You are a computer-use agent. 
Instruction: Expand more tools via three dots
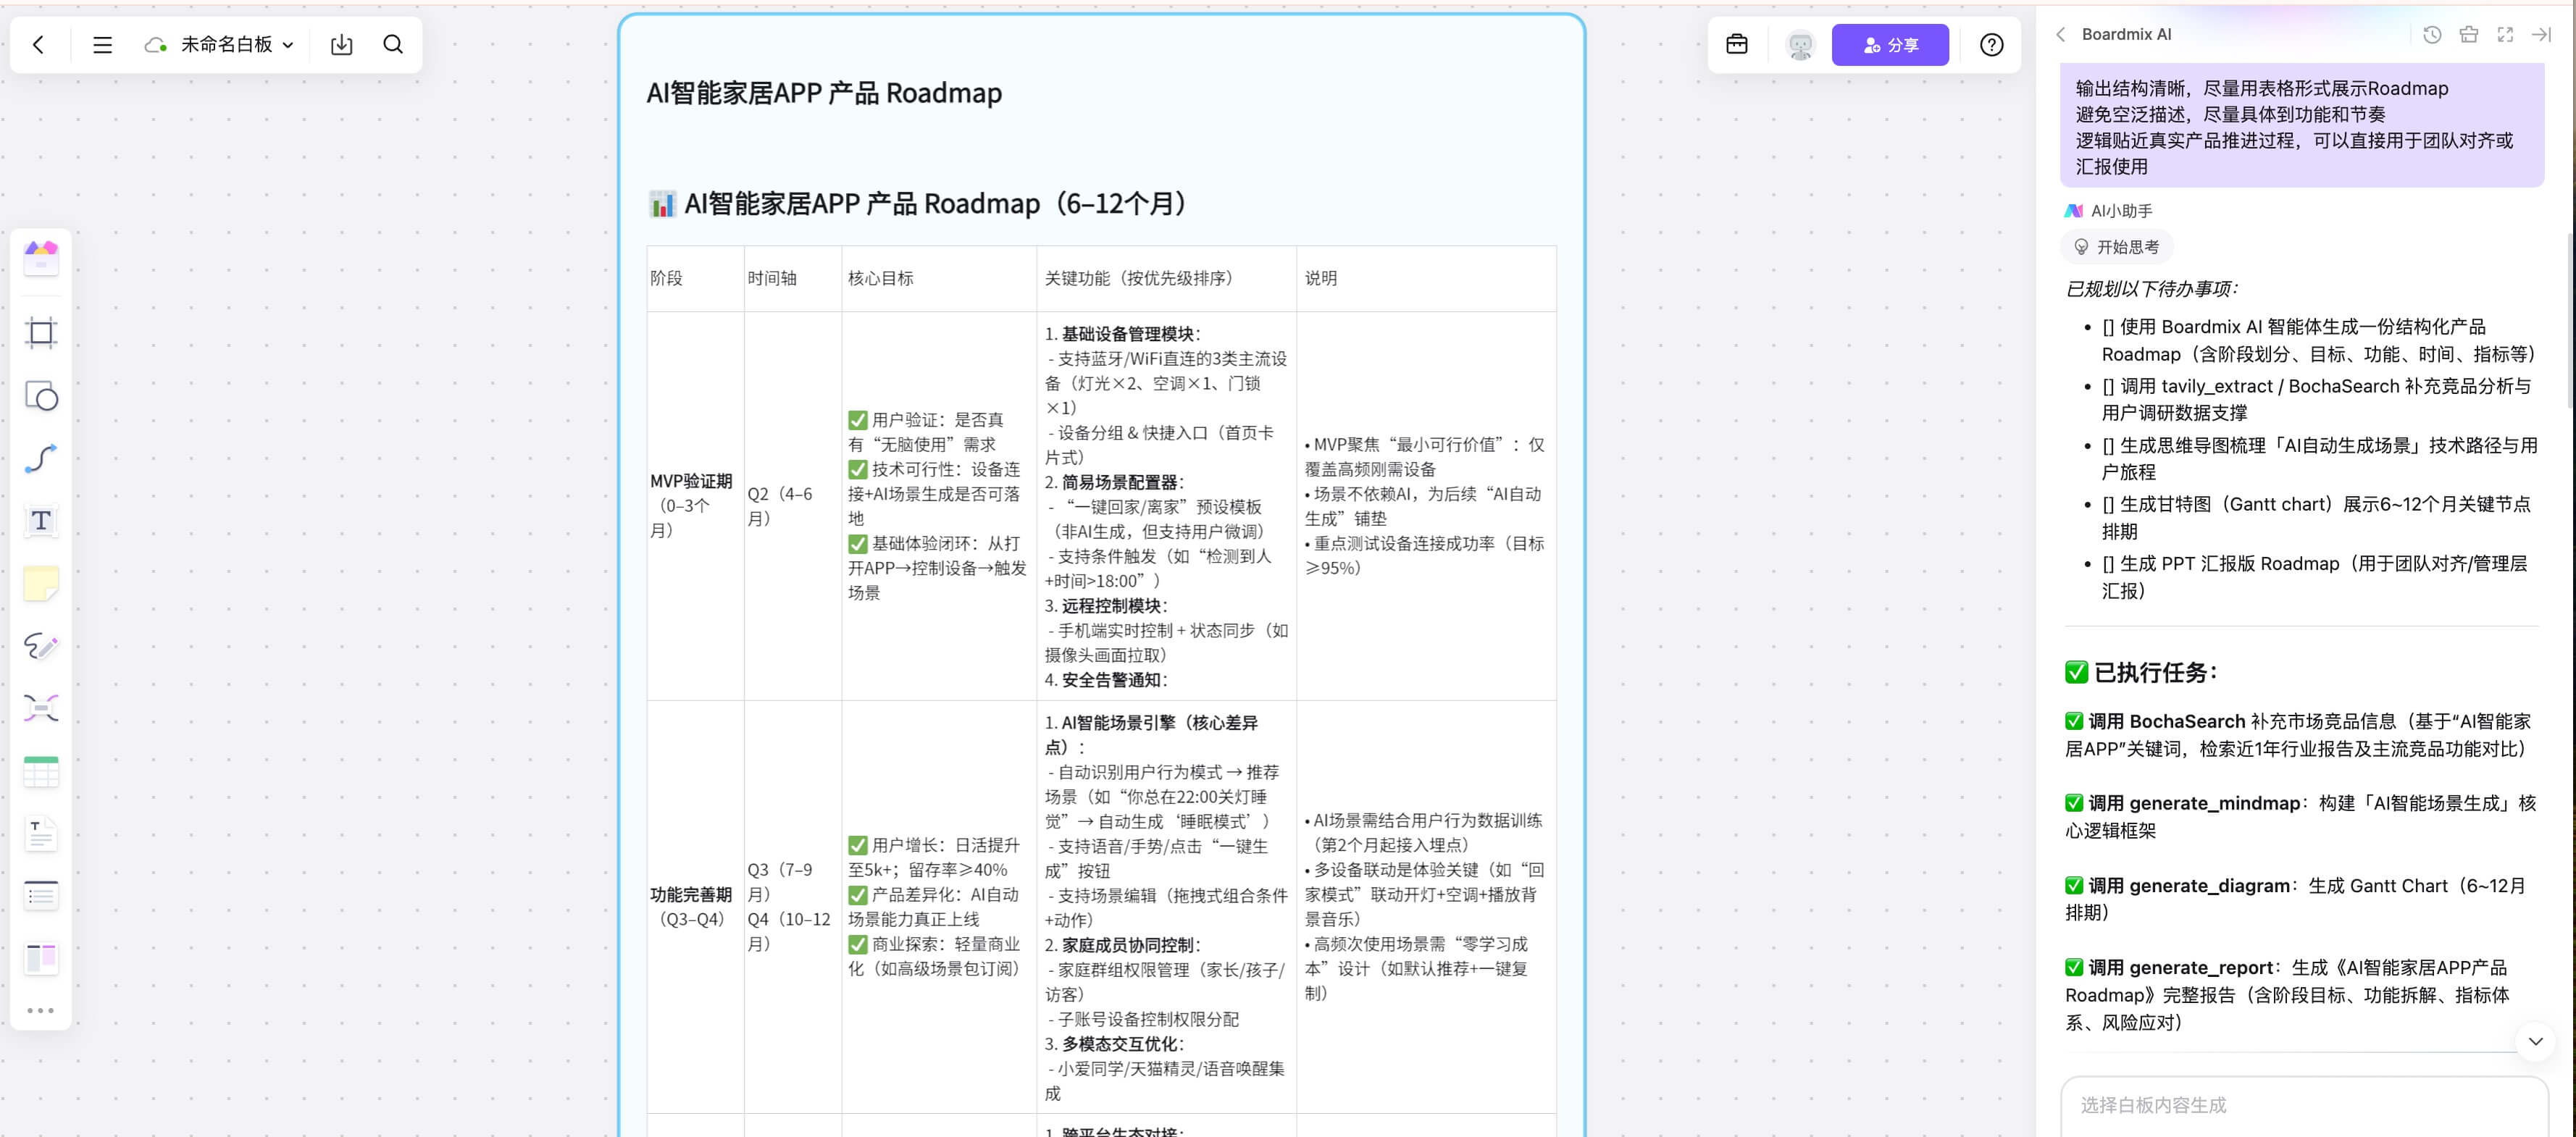click(41, 1011)
